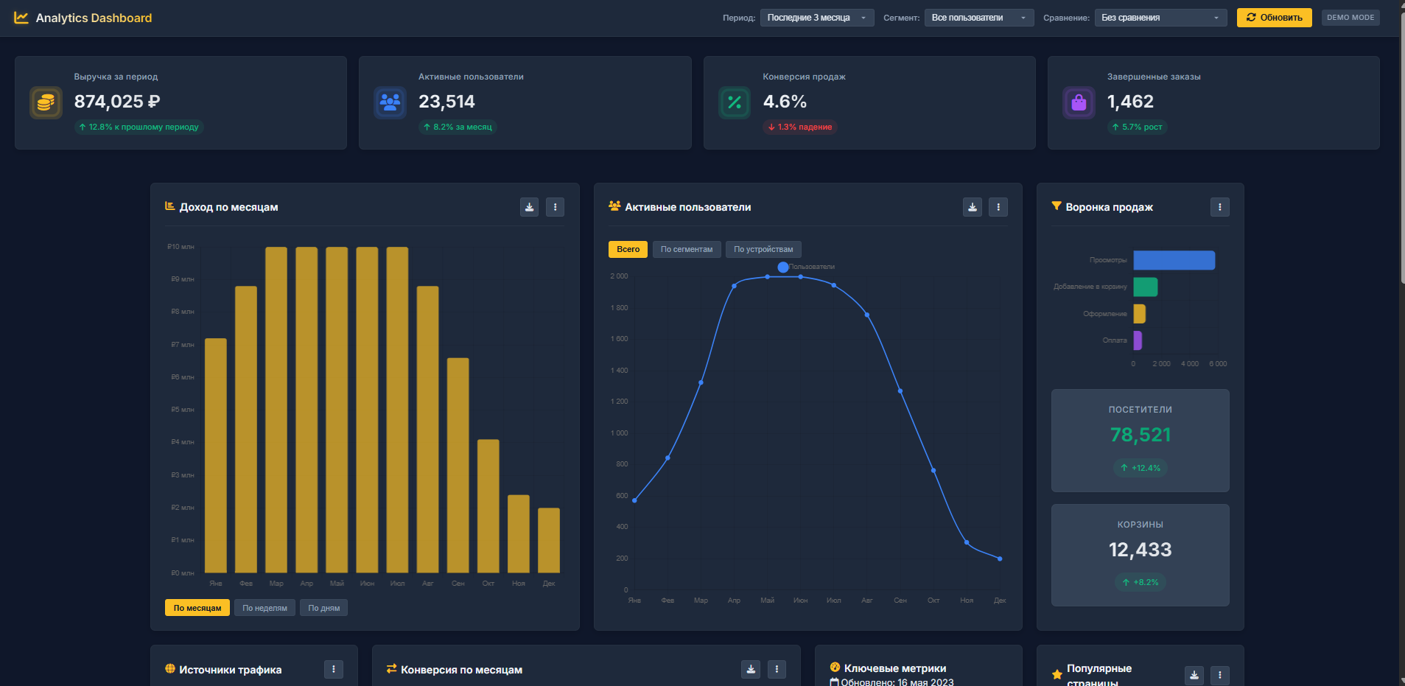Viewport: 1405px width, 686px height.
Task: Open the Период dropdown
Action: pos(817,18)
